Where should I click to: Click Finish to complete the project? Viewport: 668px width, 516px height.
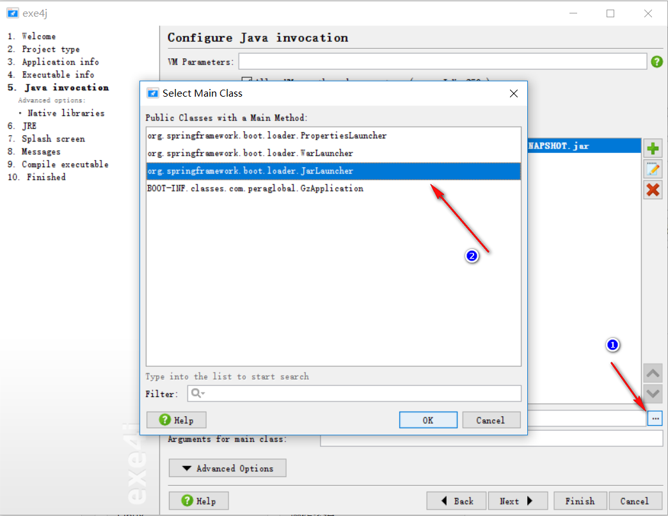point(580,501)
